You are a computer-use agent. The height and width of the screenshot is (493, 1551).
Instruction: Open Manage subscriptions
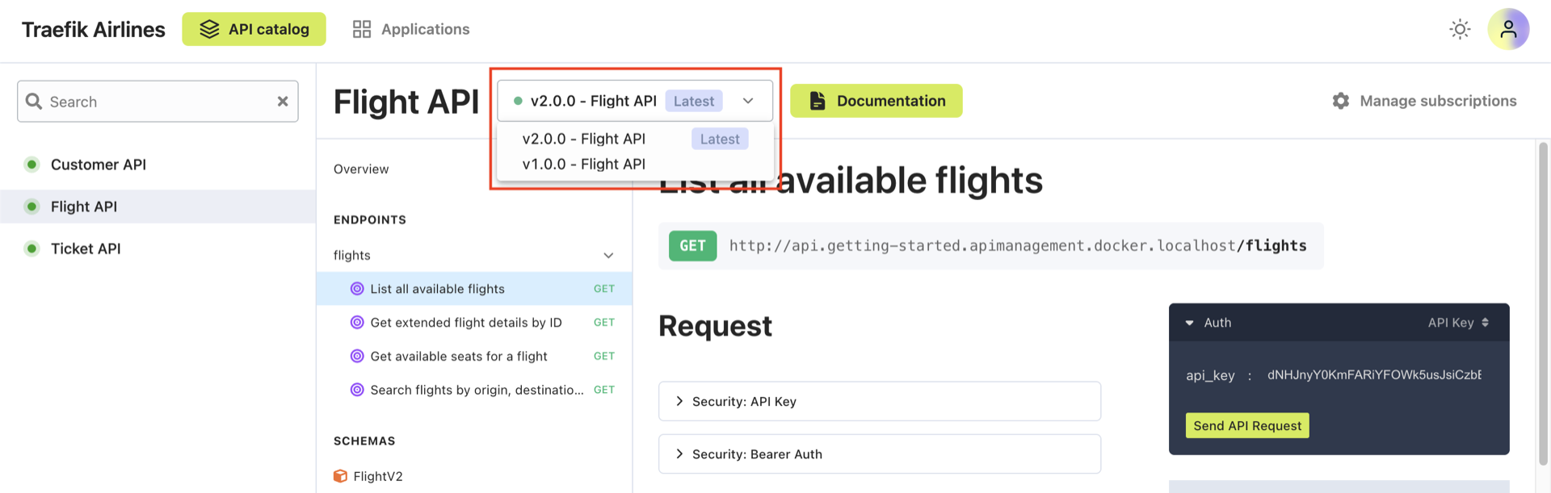coord(1424,101)
